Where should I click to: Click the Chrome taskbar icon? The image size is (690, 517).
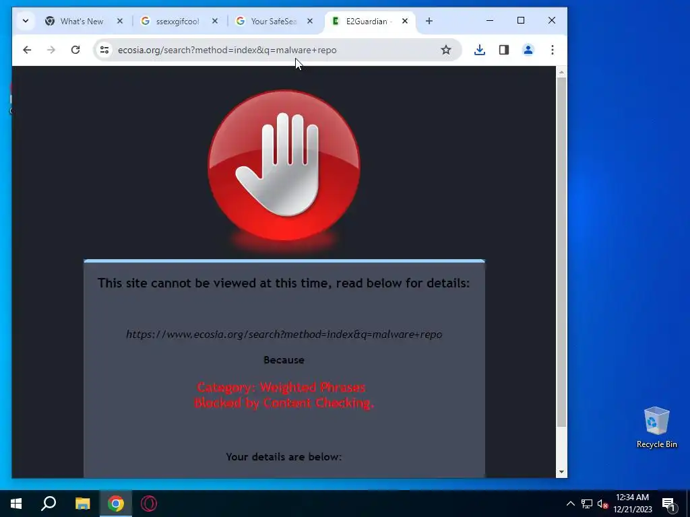[x=116, y=504]
